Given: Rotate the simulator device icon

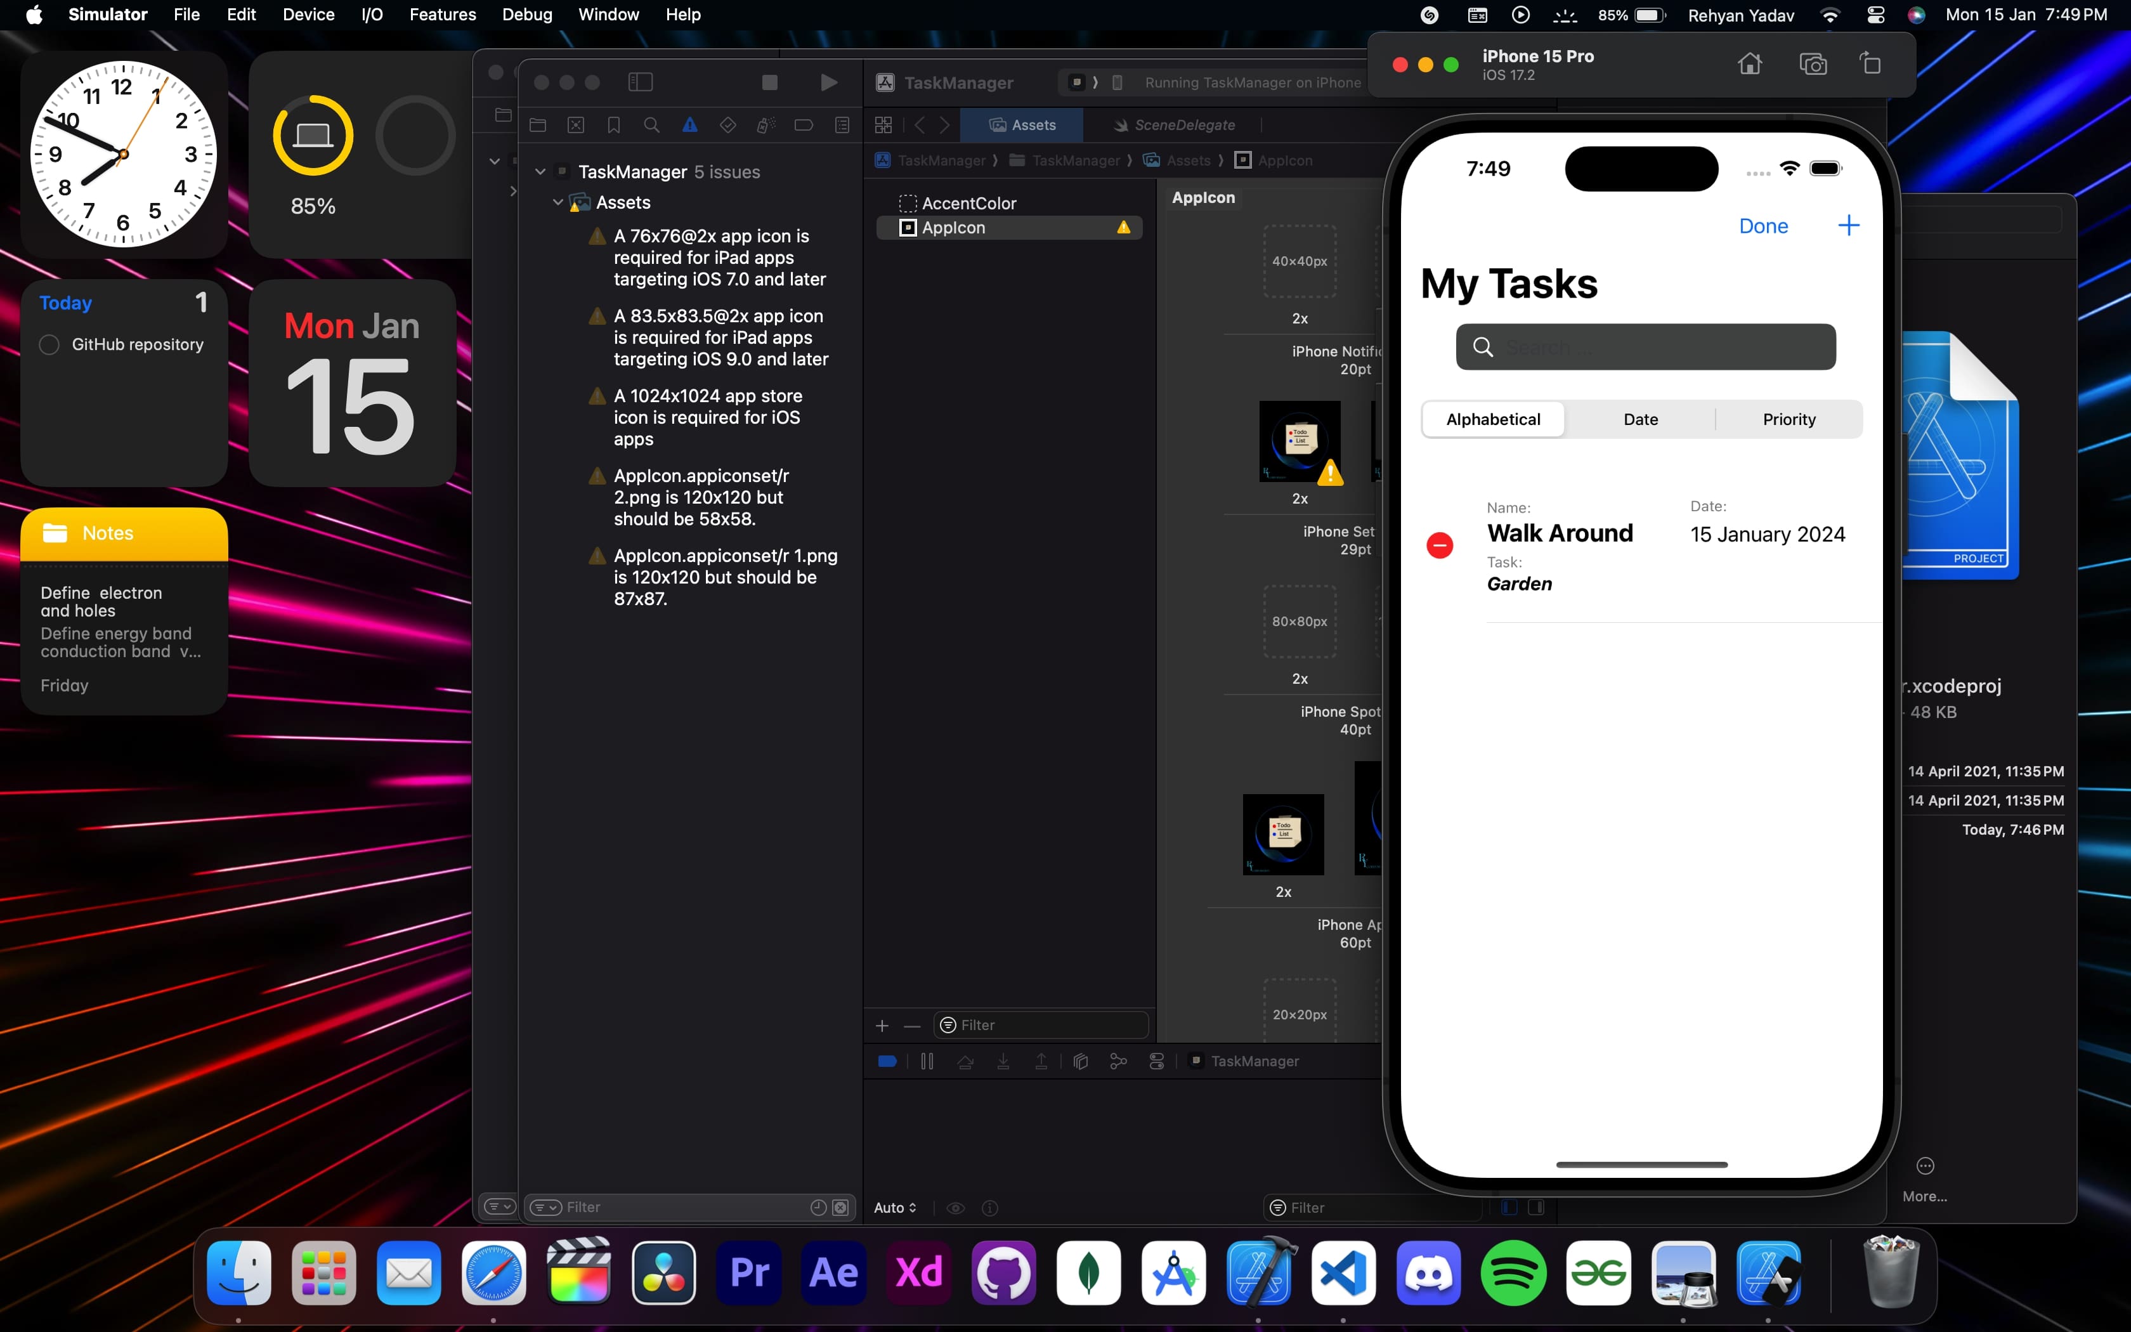Looking at the screenshot, I should pyautogui.click(x=1870, y=64).
